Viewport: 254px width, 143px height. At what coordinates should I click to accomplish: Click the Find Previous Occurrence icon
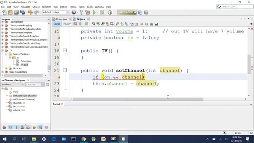(98, 24)
